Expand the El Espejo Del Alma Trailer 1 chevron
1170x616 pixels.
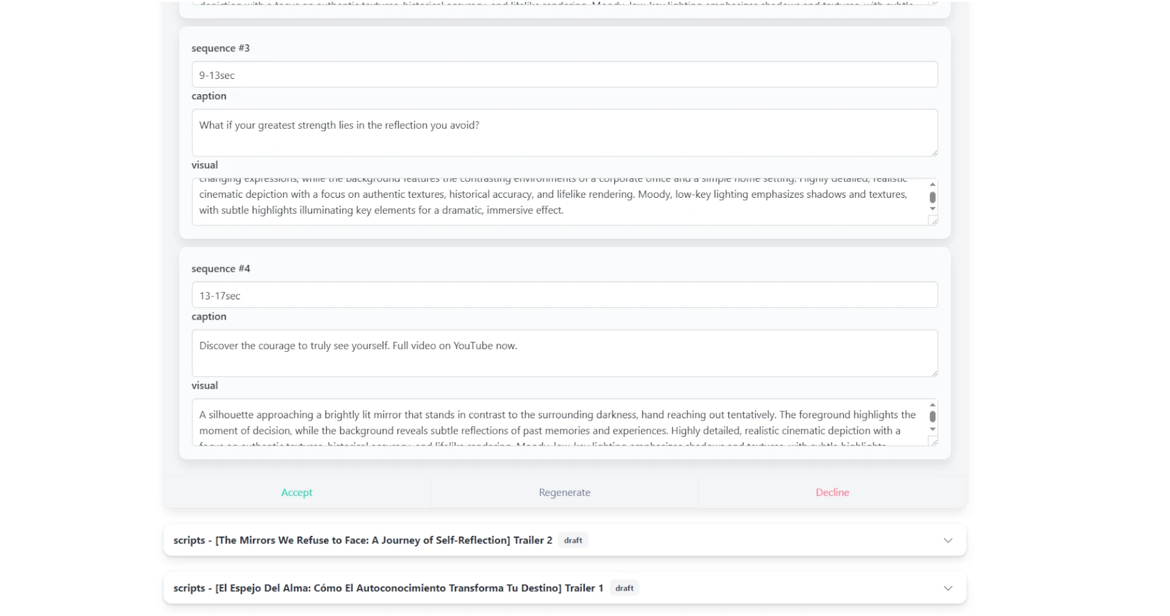[948, 588]
